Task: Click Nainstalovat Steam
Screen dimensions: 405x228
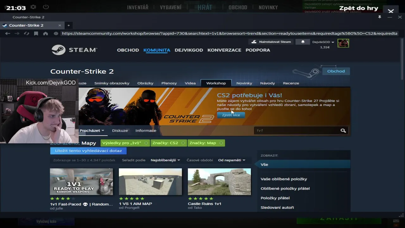Action: click(271, 42)
